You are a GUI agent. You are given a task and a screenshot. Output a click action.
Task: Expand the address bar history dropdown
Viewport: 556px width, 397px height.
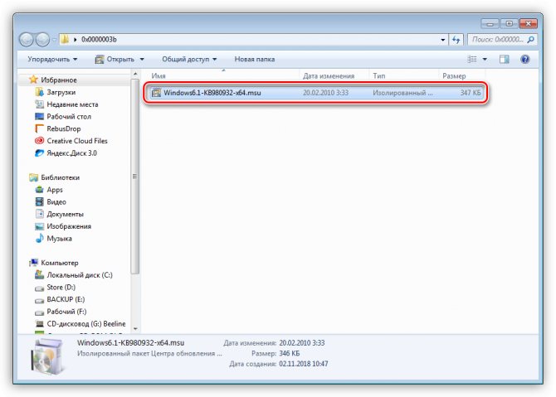(x=442, y=40)
